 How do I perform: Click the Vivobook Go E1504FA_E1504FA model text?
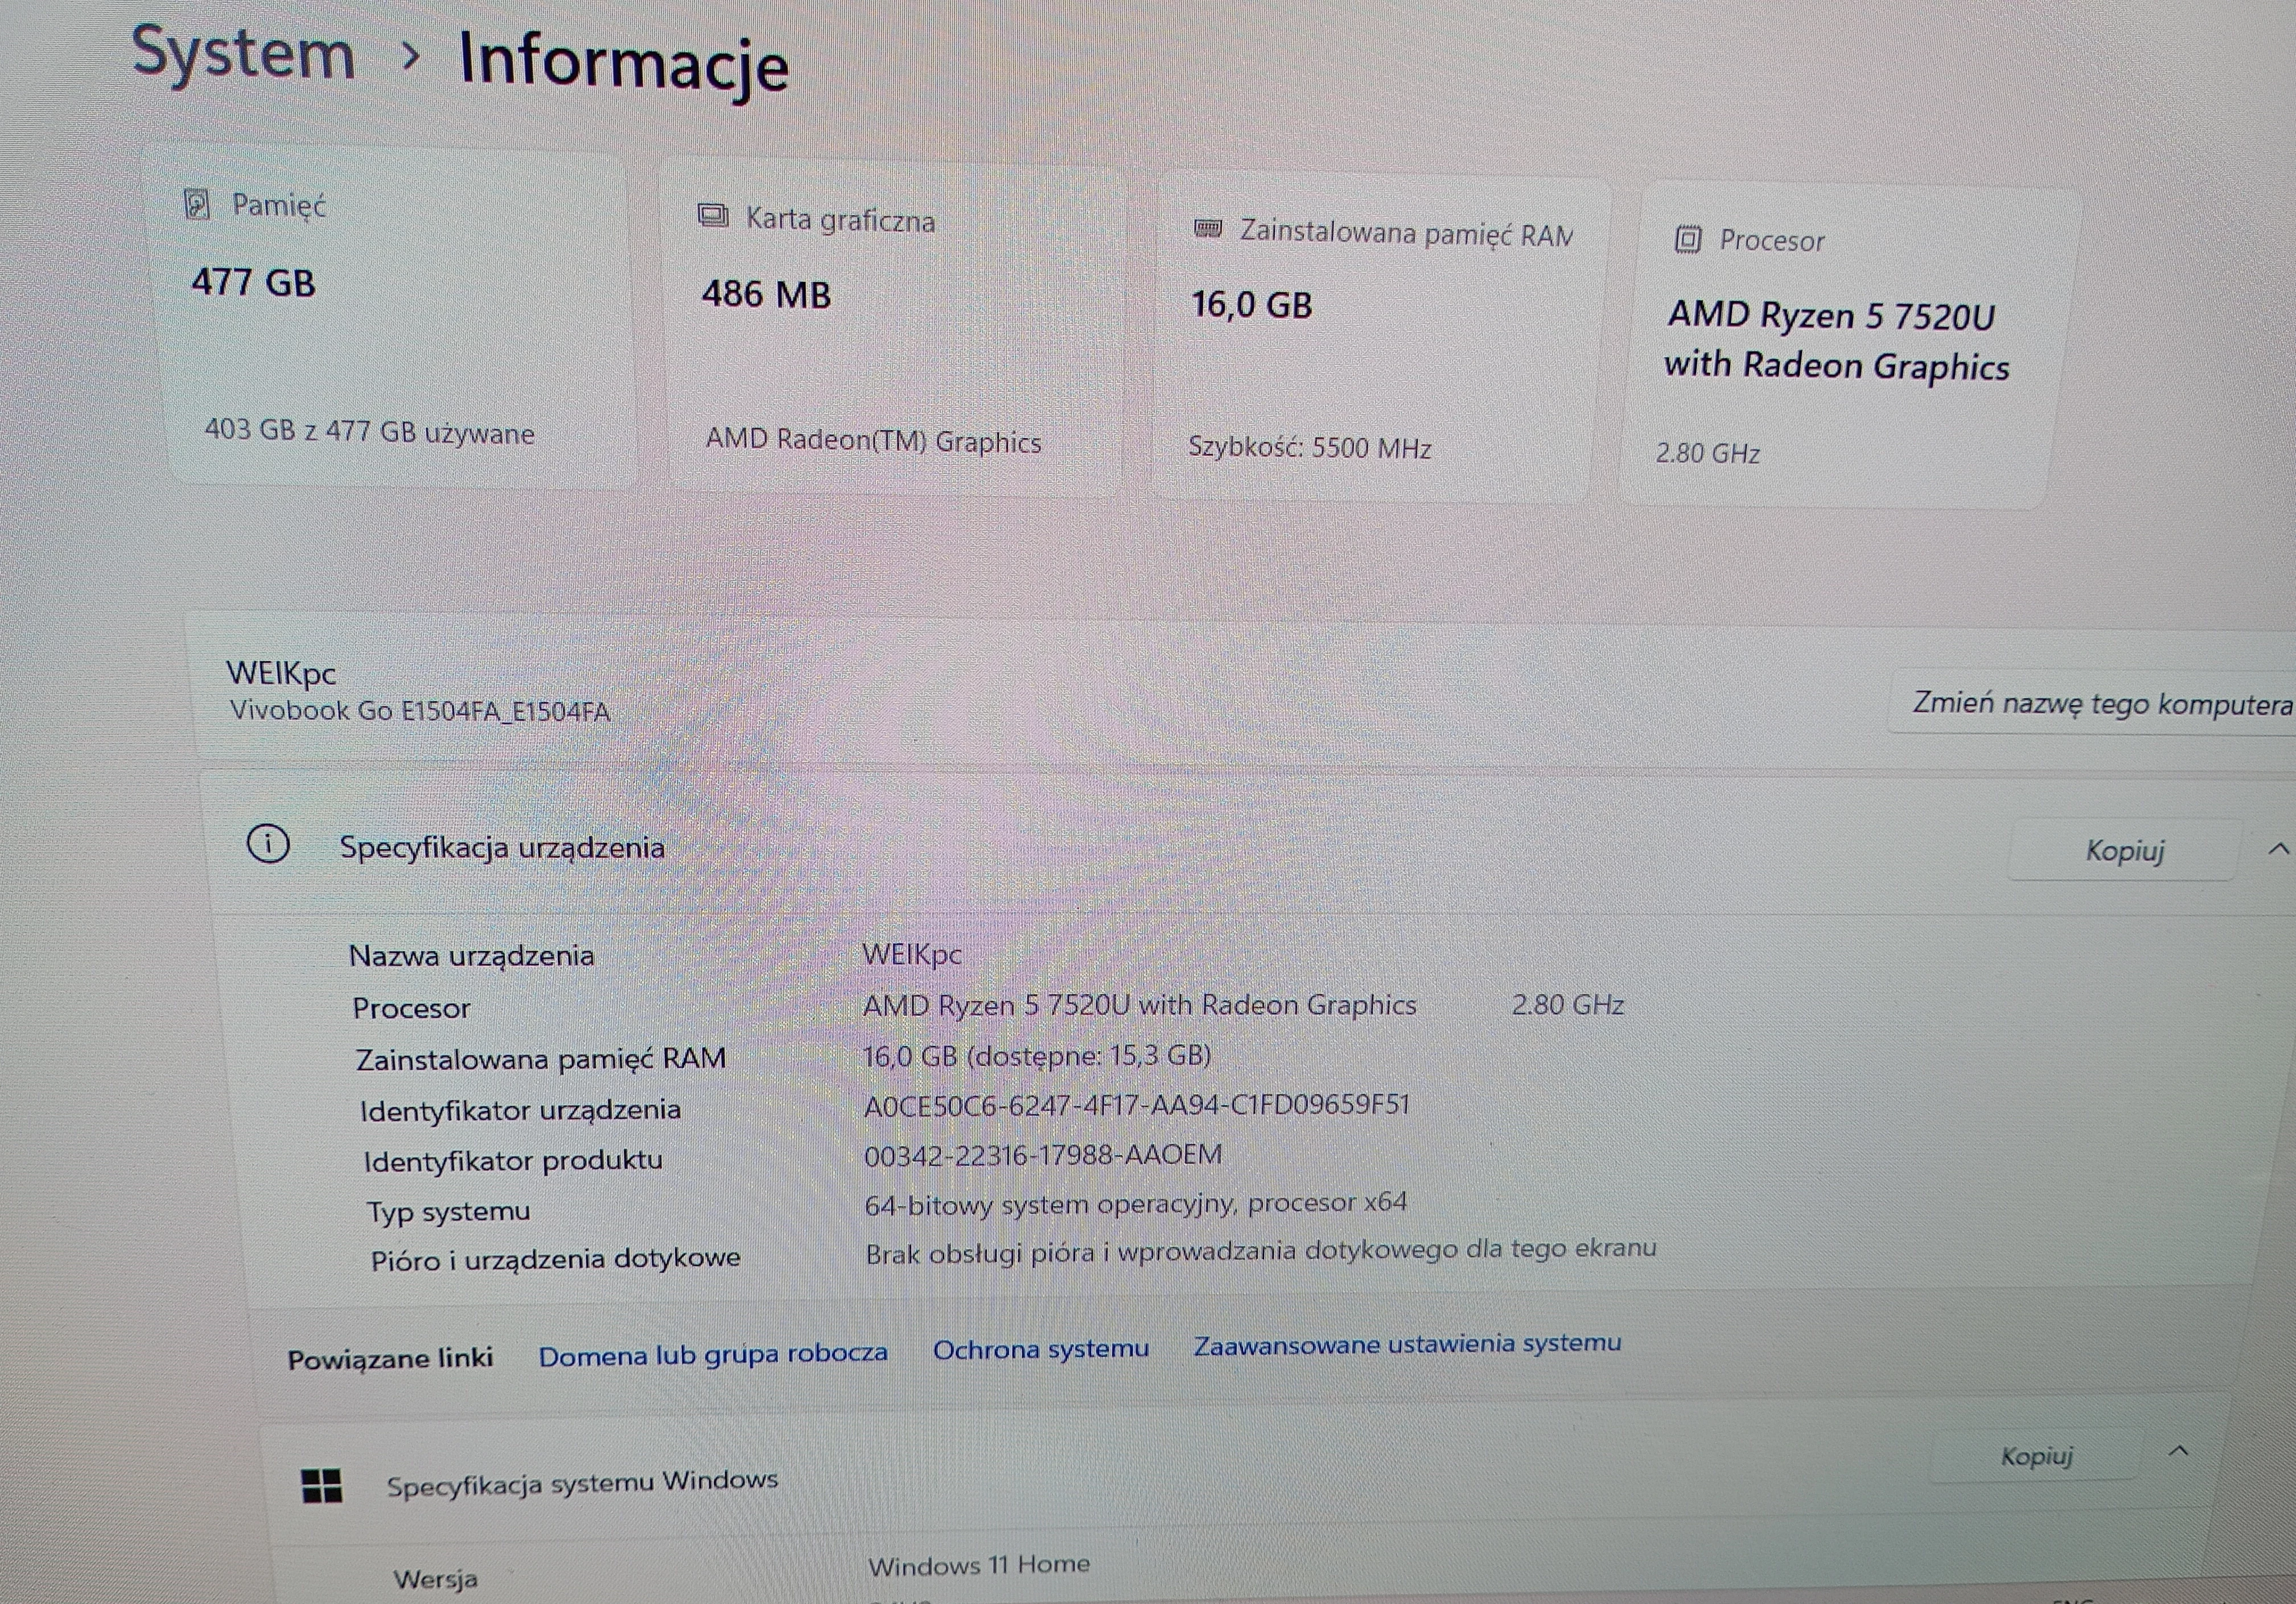419,711
